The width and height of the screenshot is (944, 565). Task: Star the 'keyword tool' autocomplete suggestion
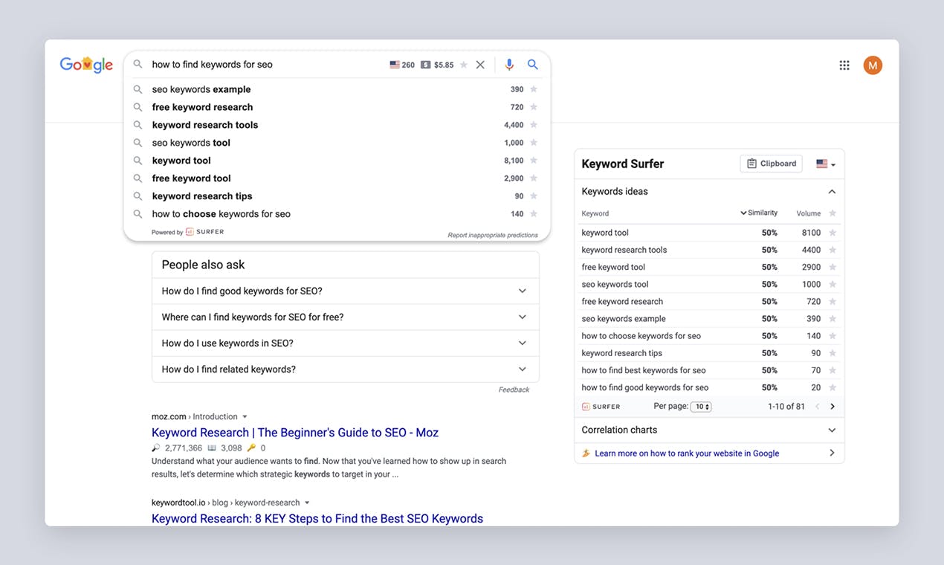point(534,161)
